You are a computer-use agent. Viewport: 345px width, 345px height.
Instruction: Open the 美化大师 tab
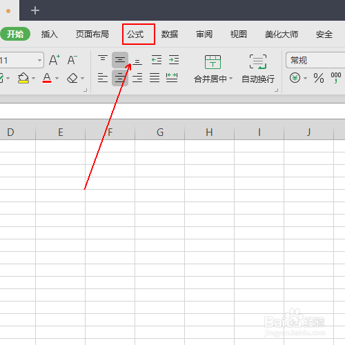(282, 34)
